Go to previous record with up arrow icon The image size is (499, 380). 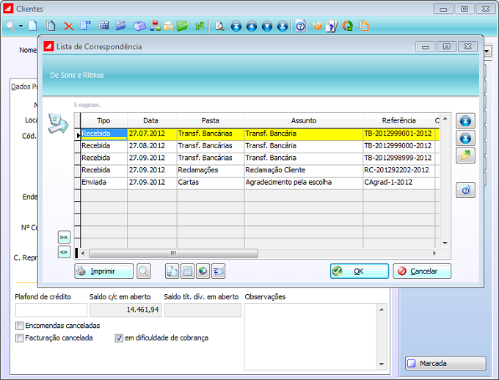252,26
